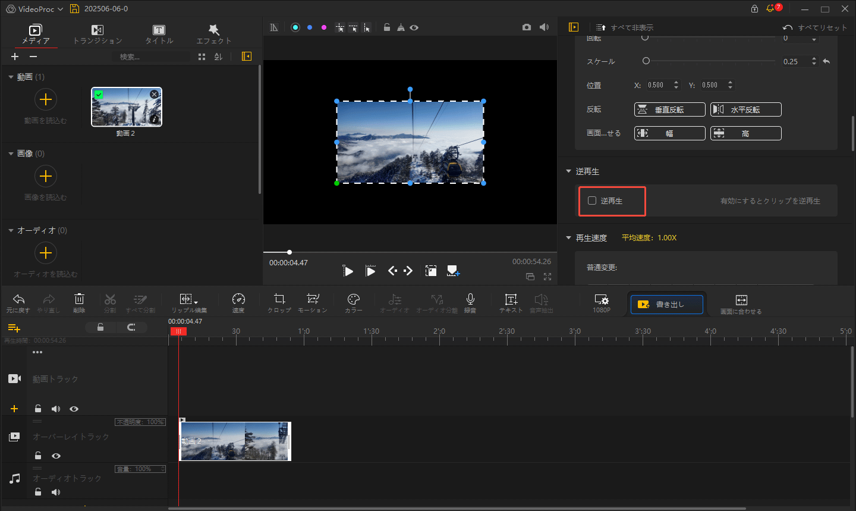The image size is (856, 511).
Task: Increase the scale value stepper
Action: click(814, 59)
